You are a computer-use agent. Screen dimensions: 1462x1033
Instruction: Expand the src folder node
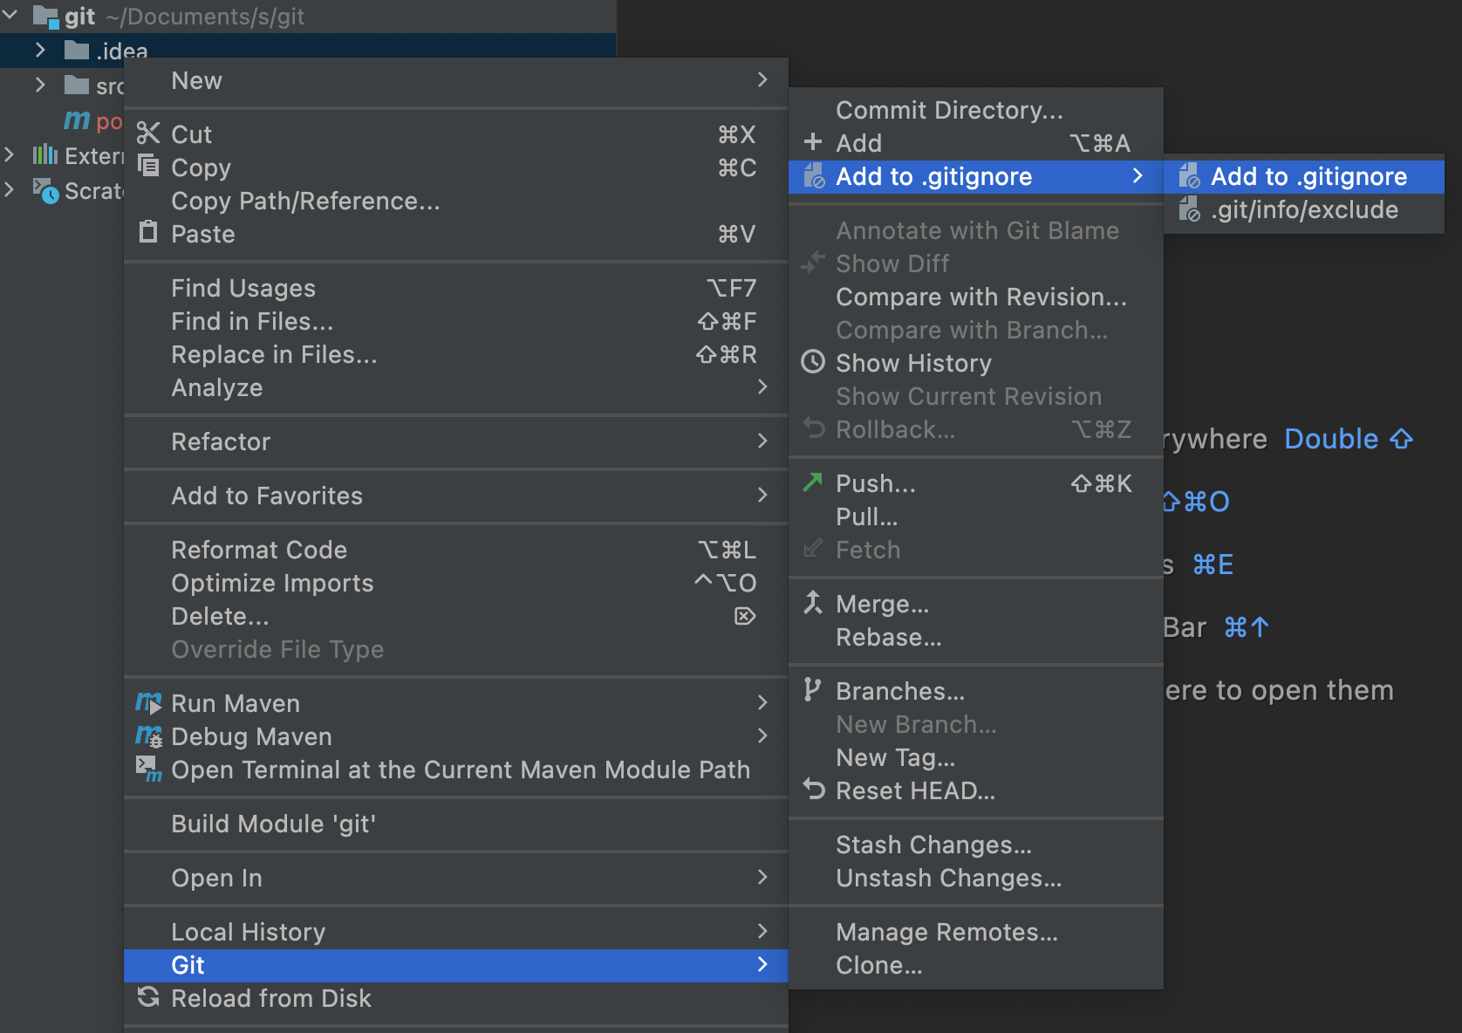pyautogui.click(x=40, y=86)
